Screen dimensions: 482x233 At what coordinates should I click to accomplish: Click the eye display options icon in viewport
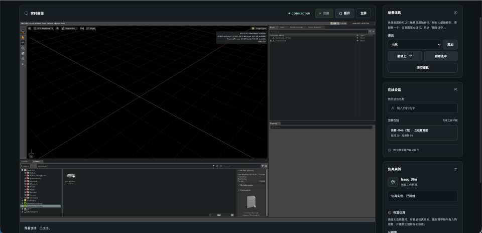[x=57, y=28]
